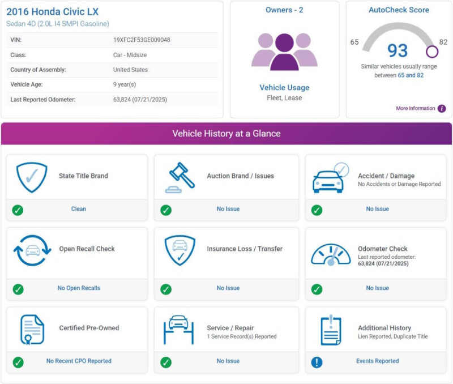Click the blue exclamation alert icon

317,362
